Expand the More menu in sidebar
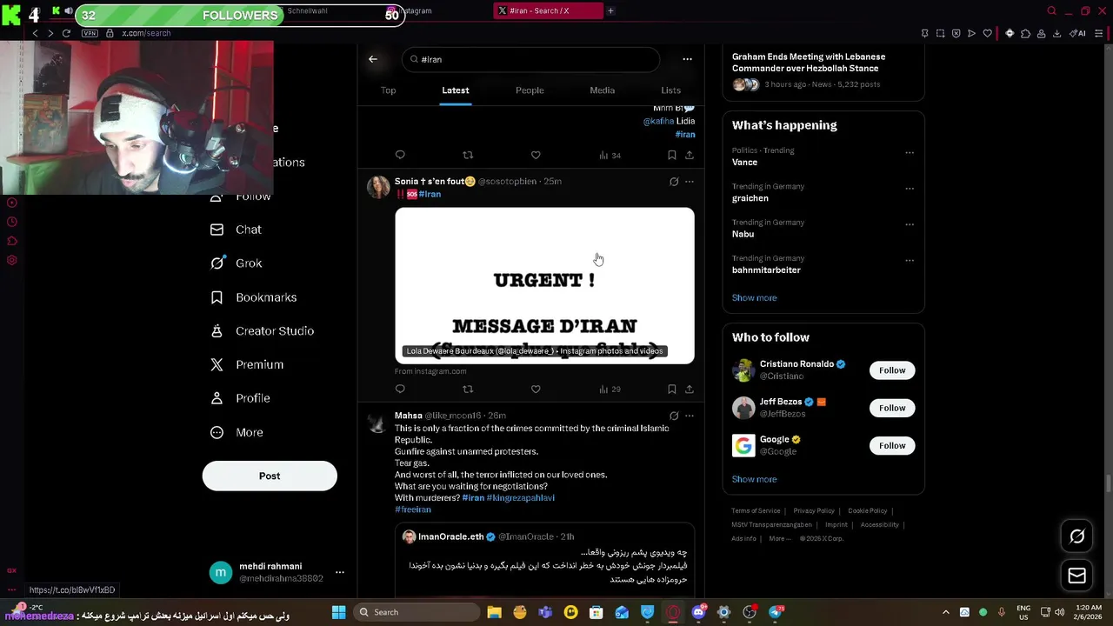 click(237, 432)
